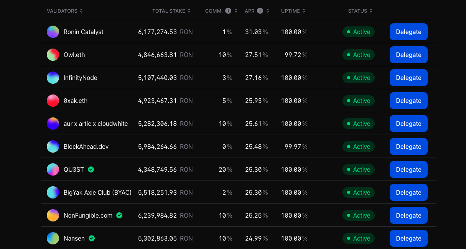
Task: Open aur x artic x cloudwhite validator name
Action: [96, 124]
